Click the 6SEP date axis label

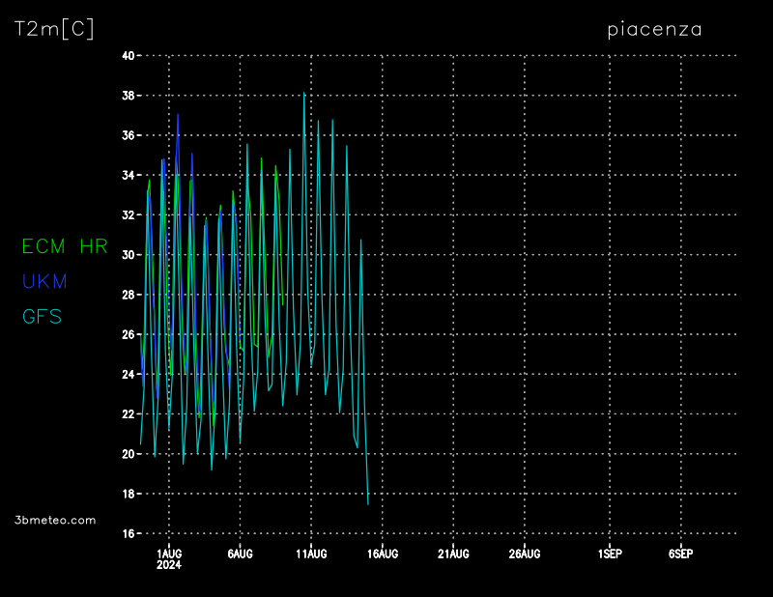[680, 554]
